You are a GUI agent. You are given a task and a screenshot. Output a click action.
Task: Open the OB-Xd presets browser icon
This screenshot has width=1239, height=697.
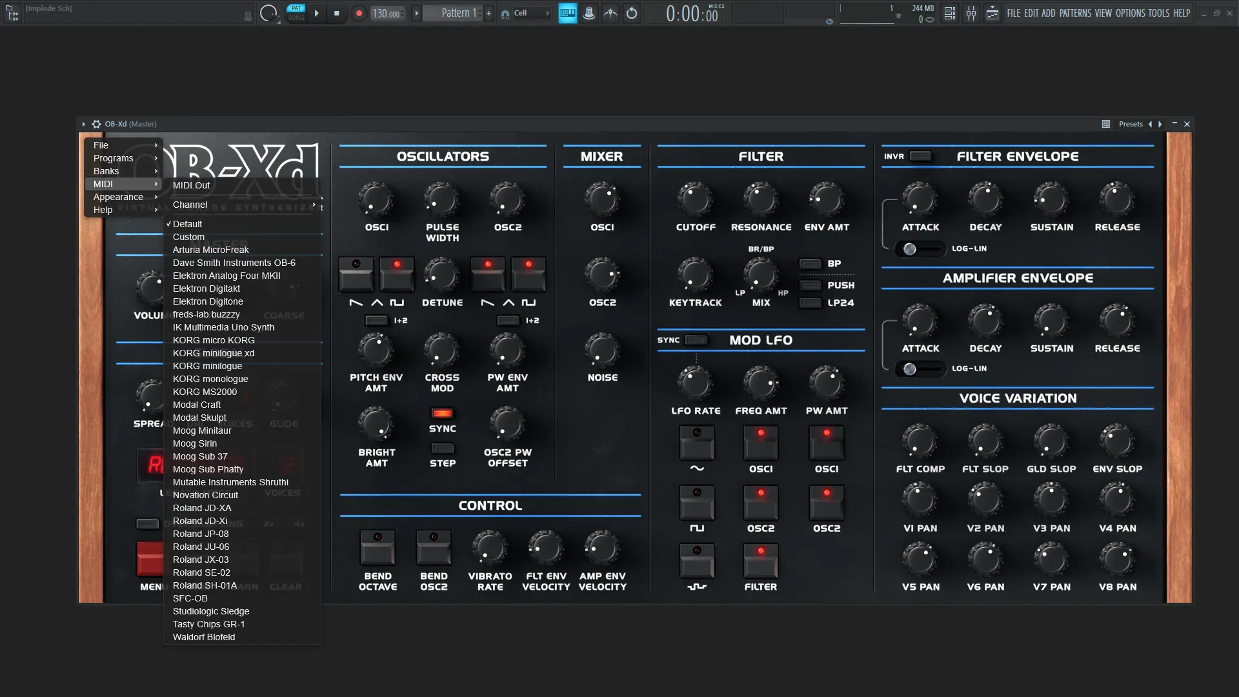[1106, 124]
